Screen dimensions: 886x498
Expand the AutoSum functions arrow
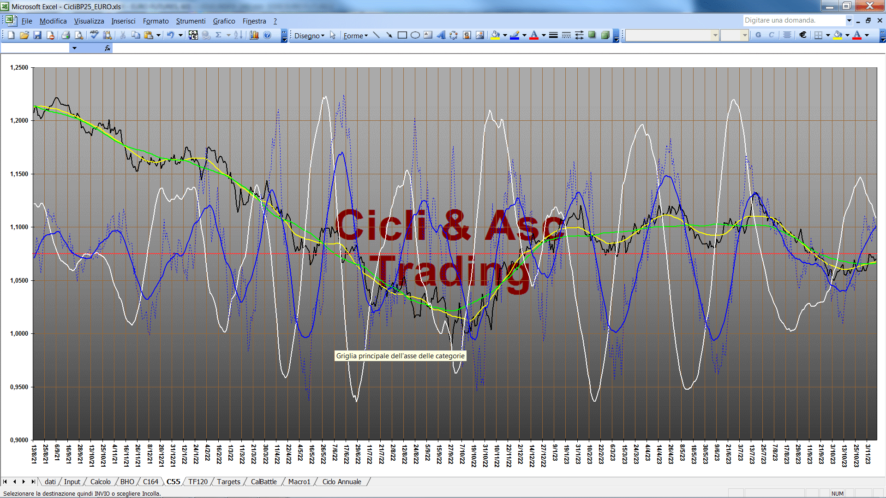pos(228,35)
